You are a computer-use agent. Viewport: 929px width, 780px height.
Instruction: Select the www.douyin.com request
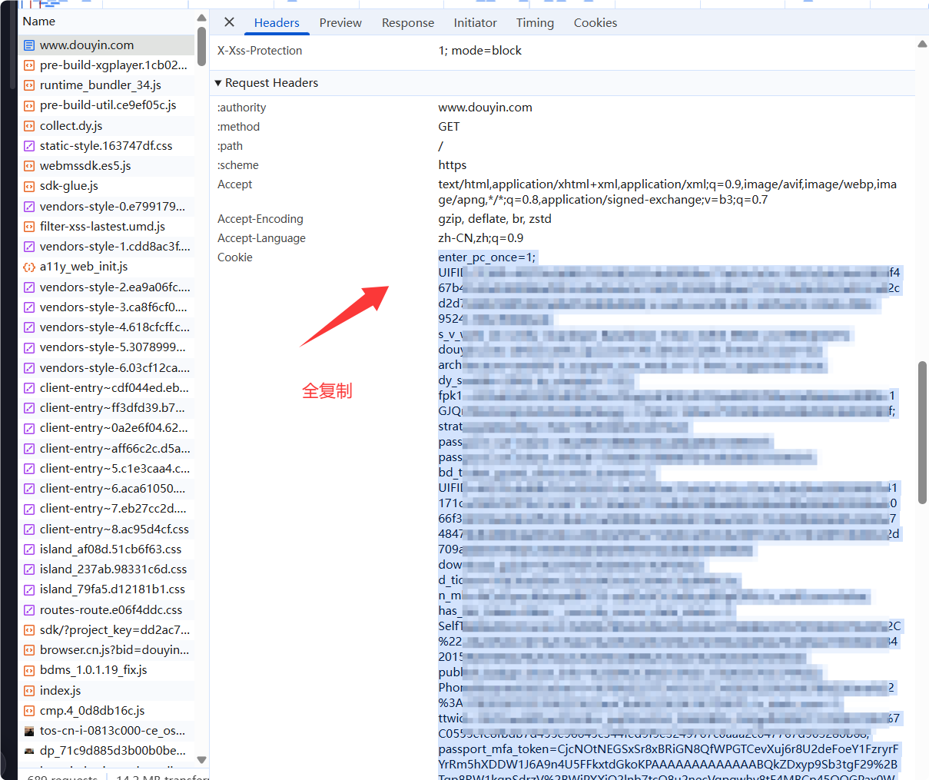[106, 45]
